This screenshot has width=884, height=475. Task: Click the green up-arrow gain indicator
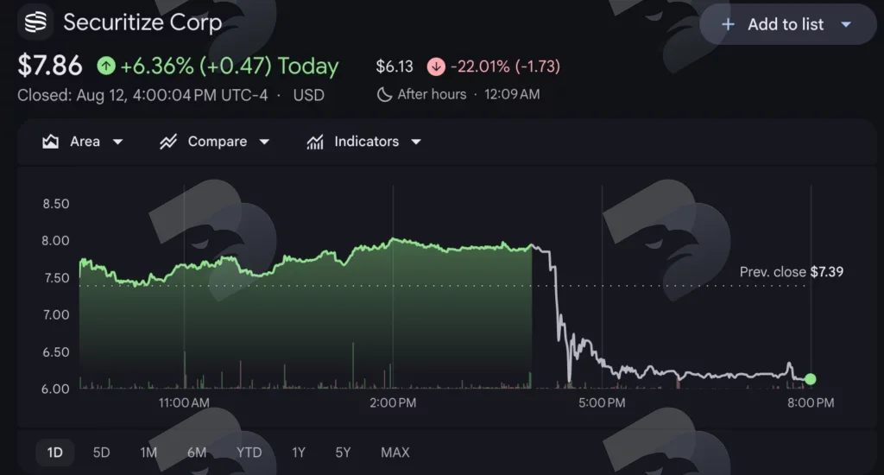pos(106,66)
